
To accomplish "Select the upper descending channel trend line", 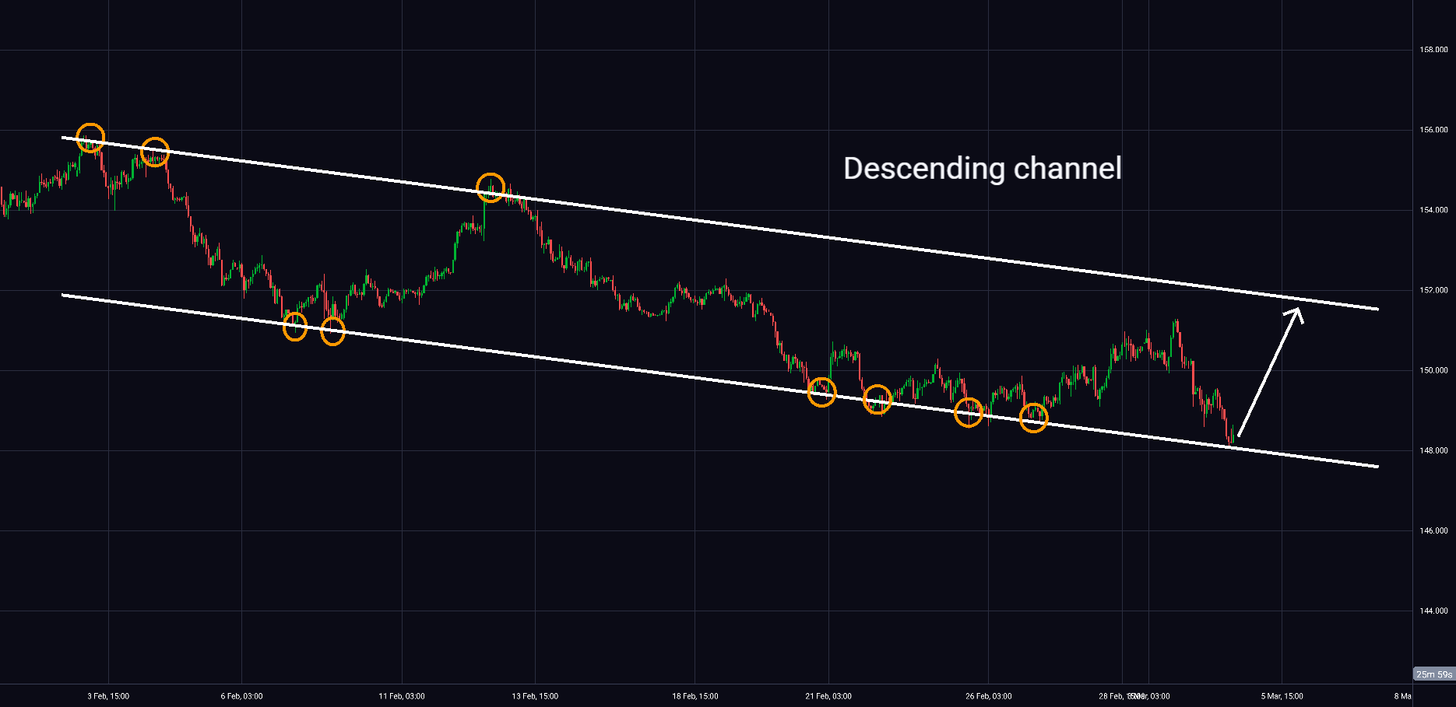I will click(720, 223).
